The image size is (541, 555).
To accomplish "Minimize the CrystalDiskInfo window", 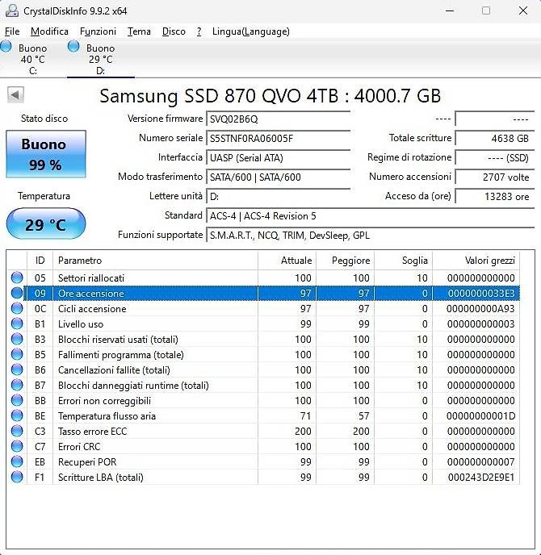I will tap(450, 10).
